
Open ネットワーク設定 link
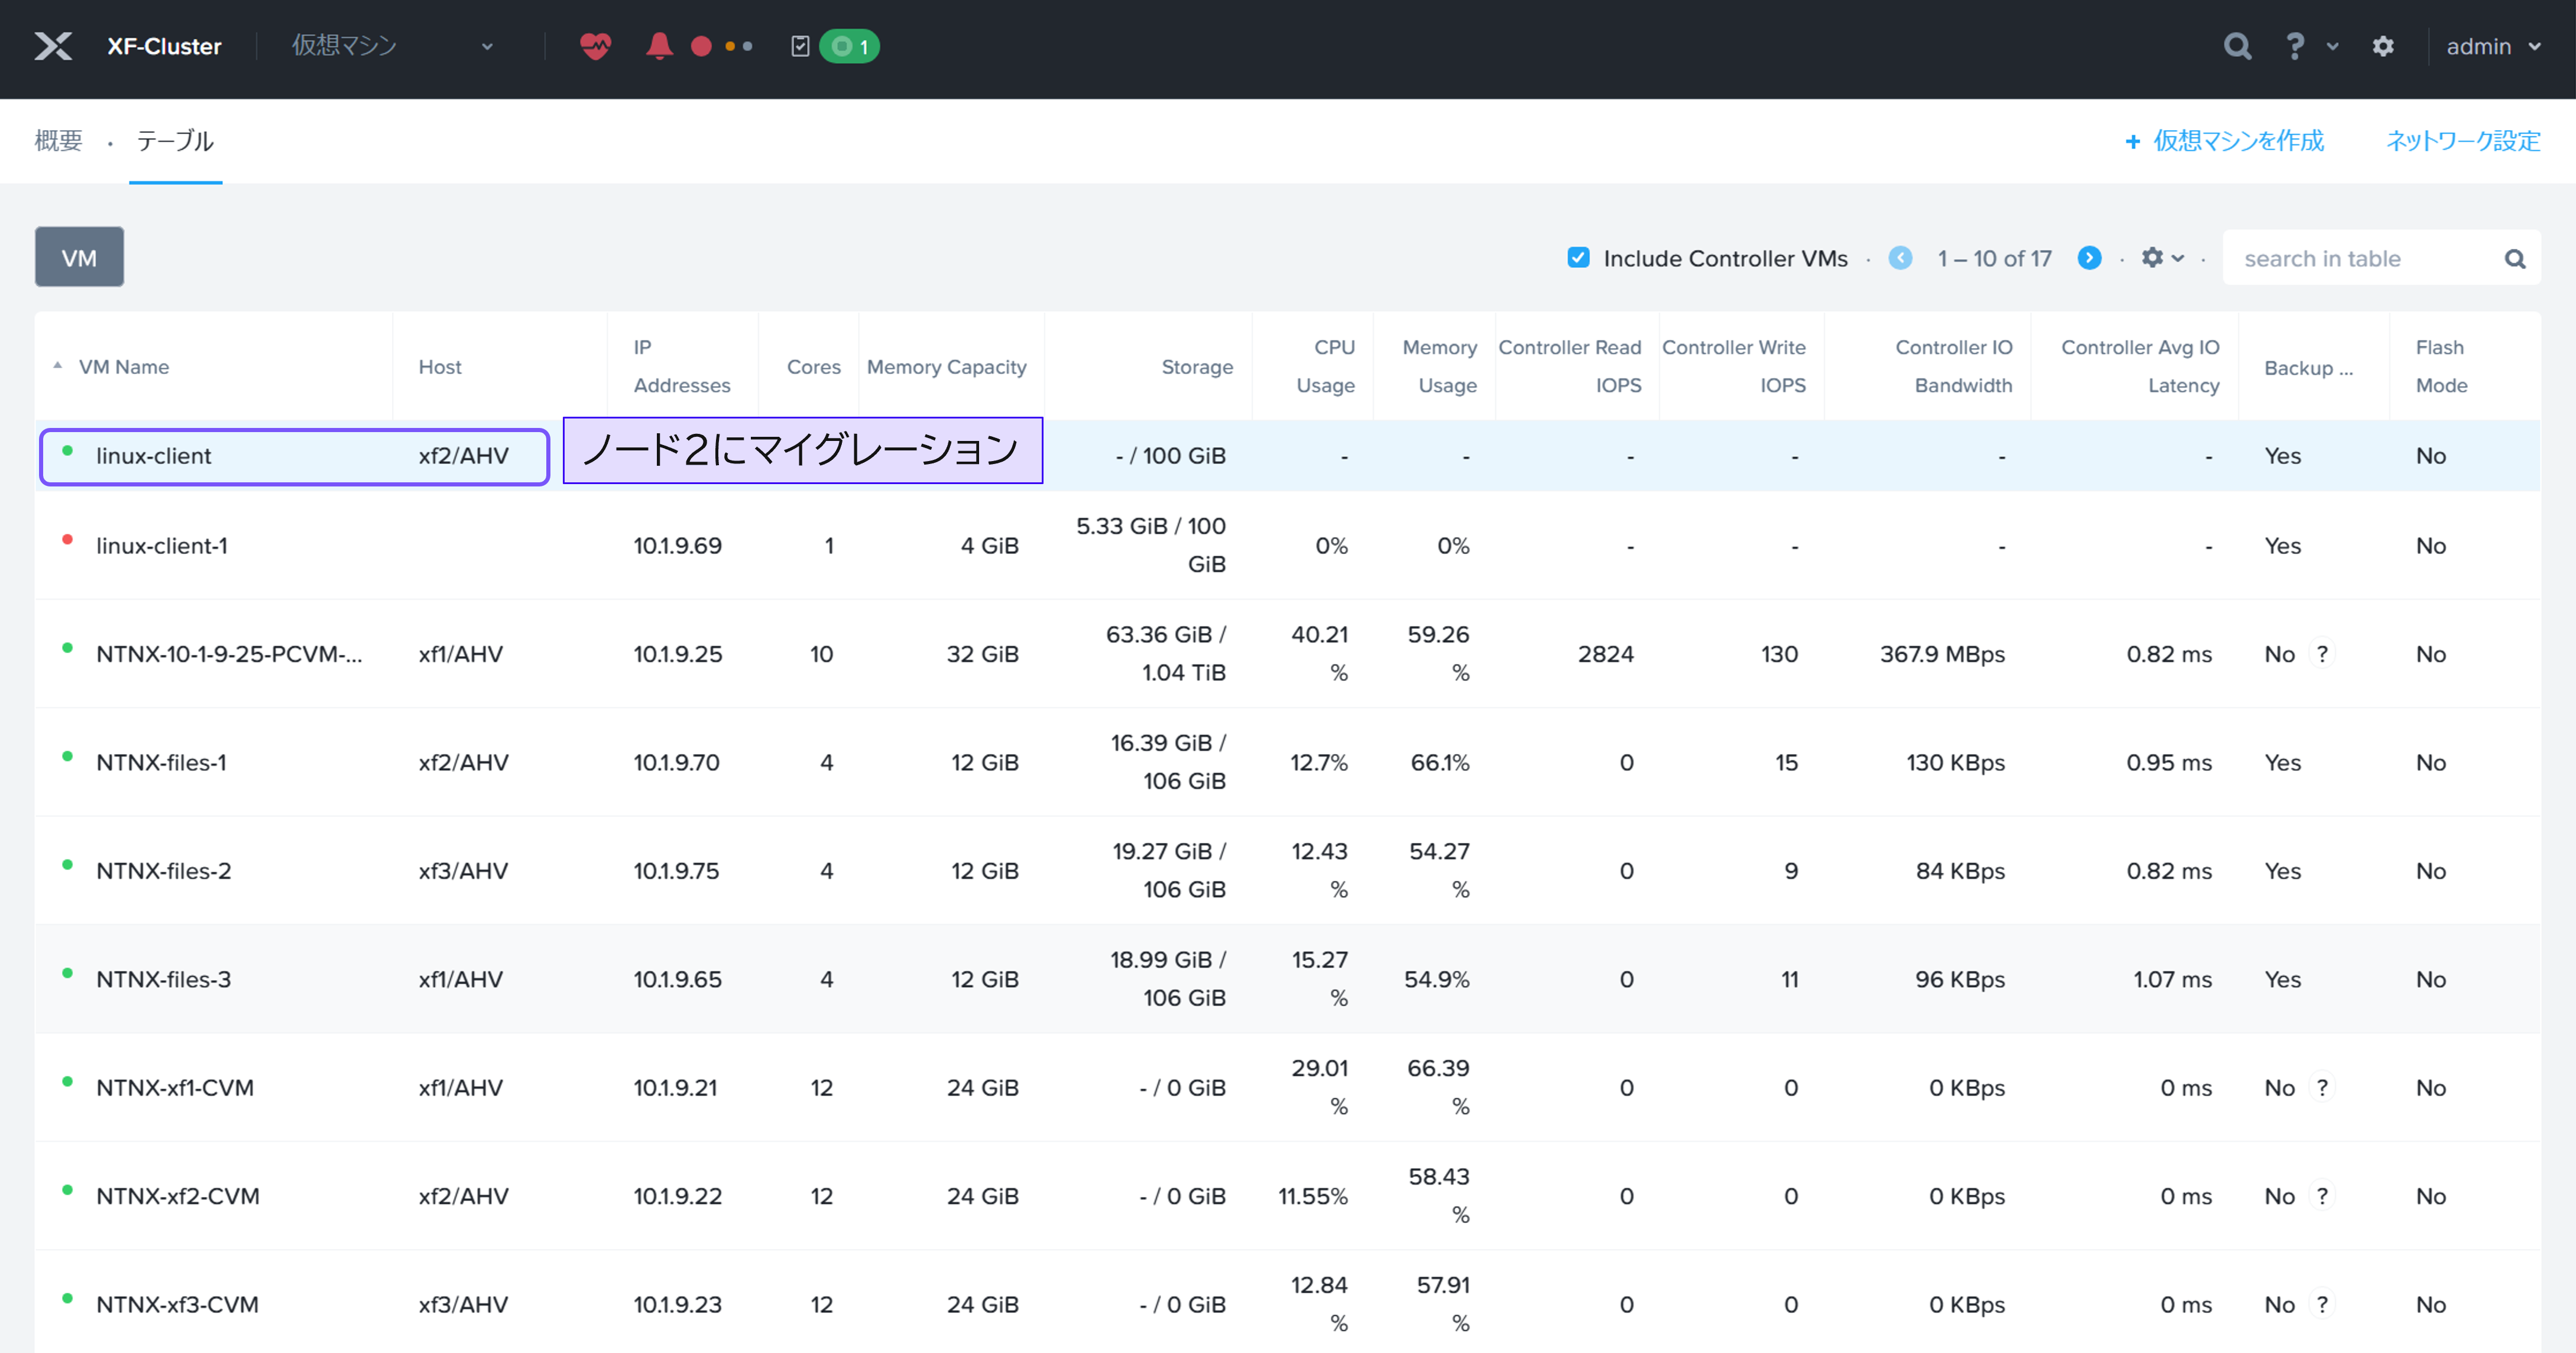pyautogui.click(x=2462, y=141)
